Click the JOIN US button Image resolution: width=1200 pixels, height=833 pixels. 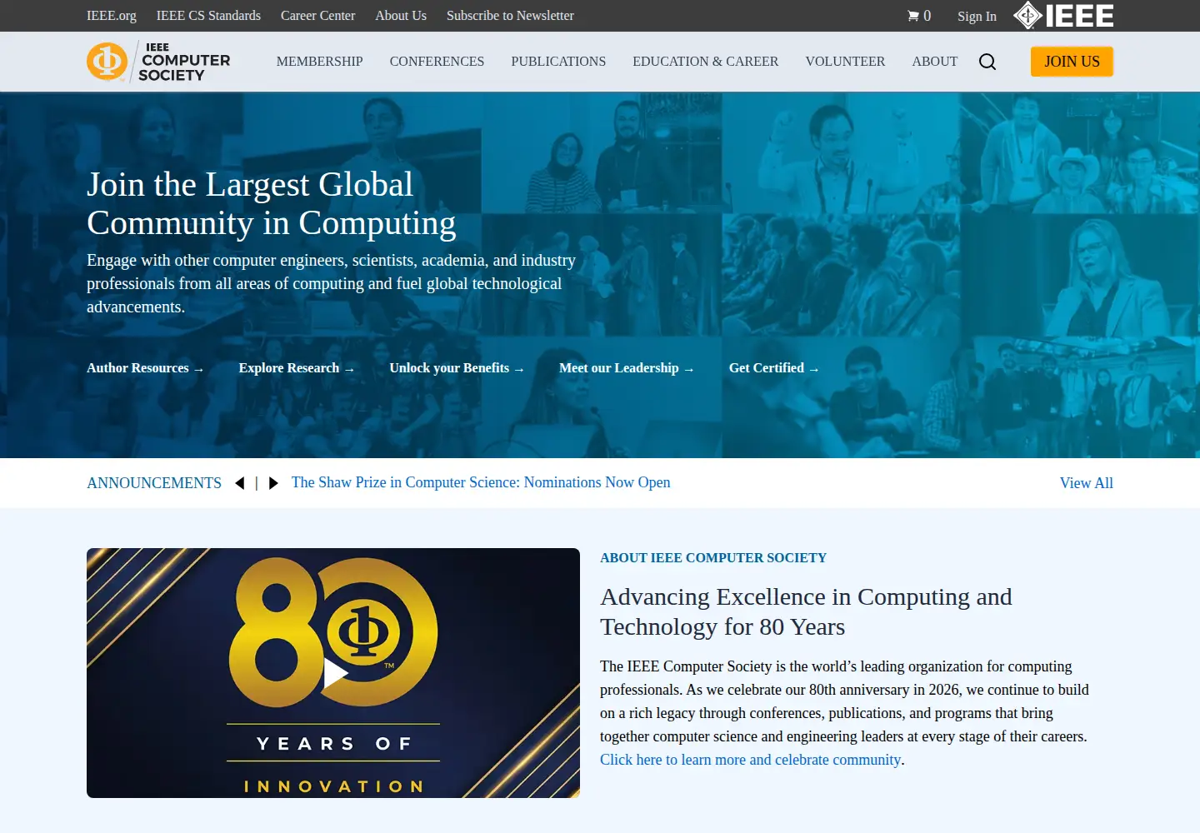coord(1072,62)
